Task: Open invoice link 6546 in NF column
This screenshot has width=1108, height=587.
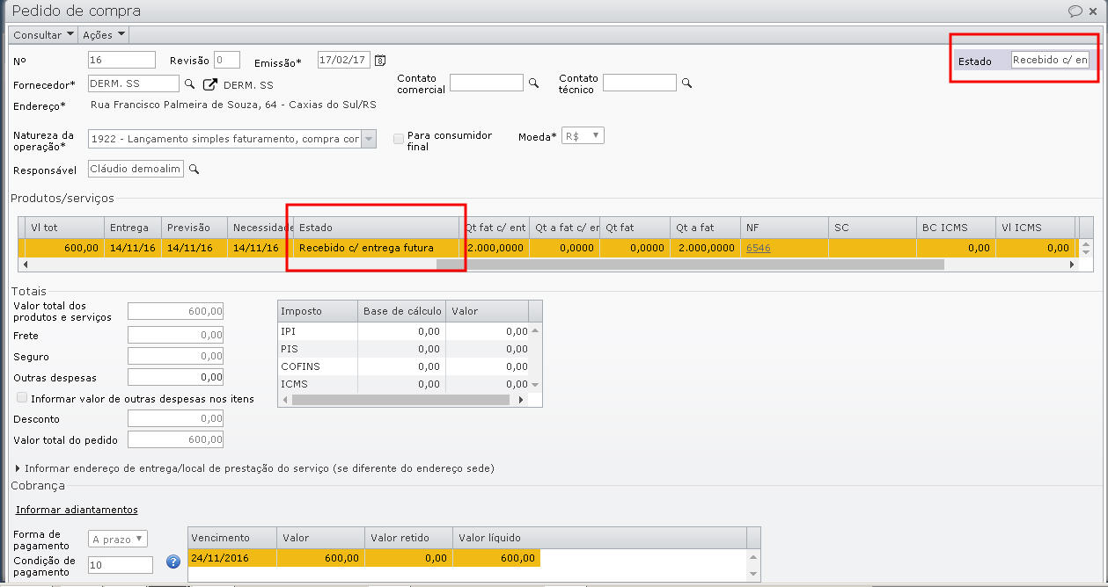Action: (759, 248)
